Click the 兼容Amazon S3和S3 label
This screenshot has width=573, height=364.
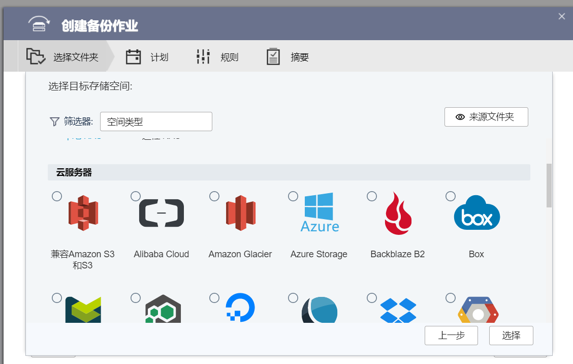pos(83,259)
